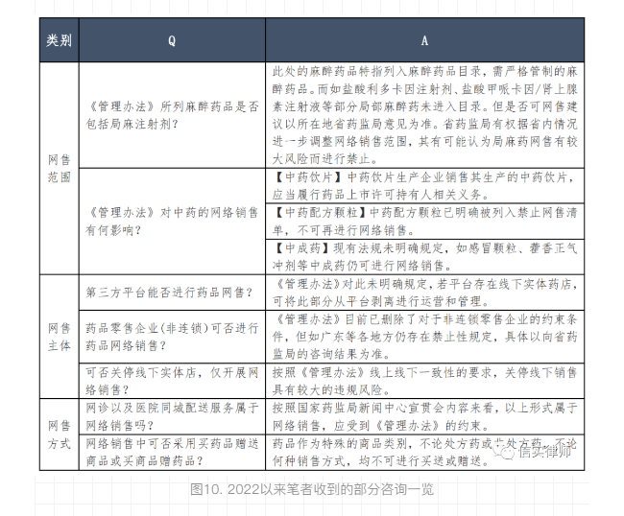Click the 【中成药】 answer cell

(424, 256)
